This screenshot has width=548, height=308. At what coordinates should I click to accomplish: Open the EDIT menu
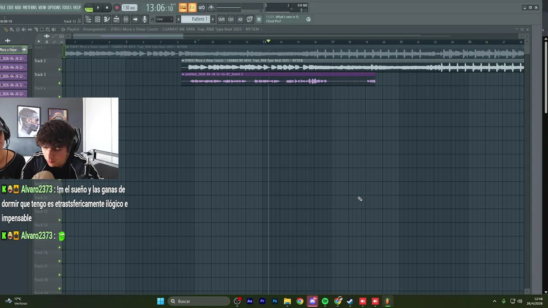(x=10, y=7)
